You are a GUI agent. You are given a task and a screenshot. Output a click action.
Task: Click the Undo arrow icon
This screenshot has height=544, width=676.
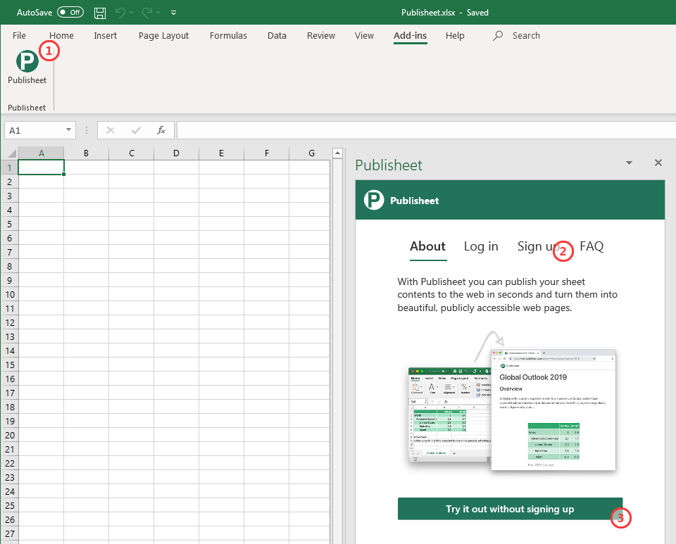(120, 13)
